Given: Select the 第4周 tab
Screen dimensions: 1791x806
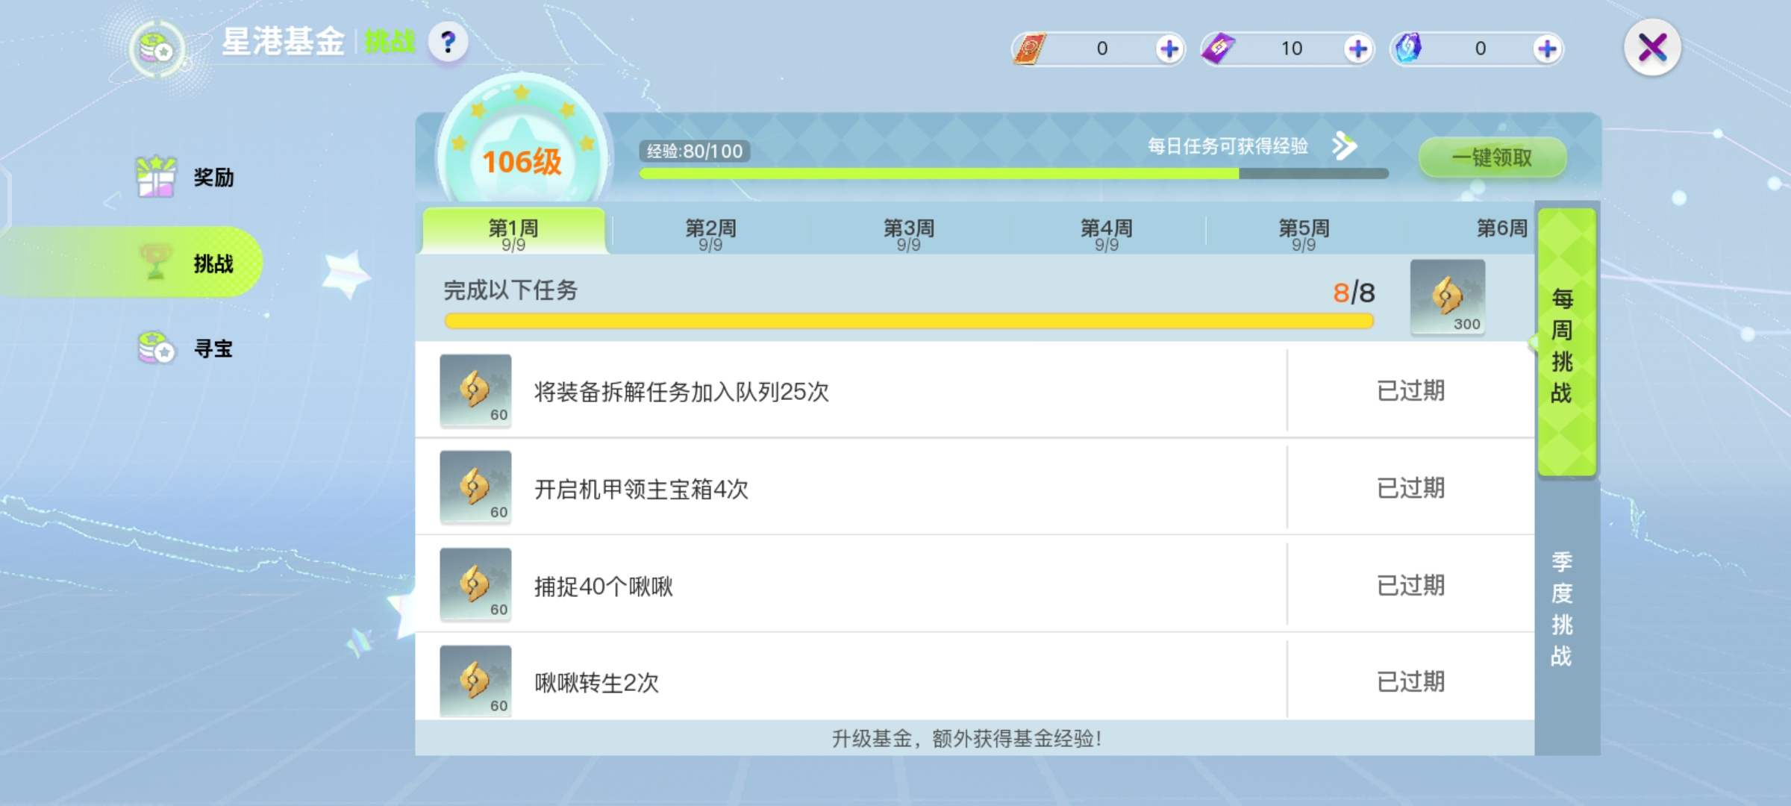Looking at the screenshot, I should (1106, 233).
